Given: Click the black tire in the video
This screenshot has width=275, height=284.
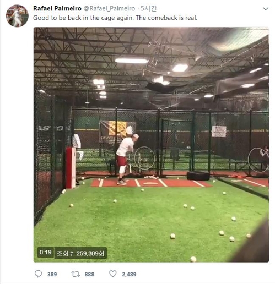Looking at the screenshot, I should [198, 176].
